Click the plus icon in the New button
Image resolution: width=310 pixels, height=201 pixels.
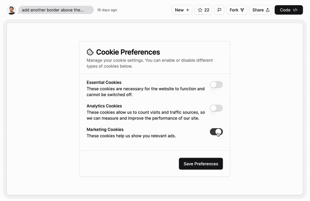tap(188, 10)
